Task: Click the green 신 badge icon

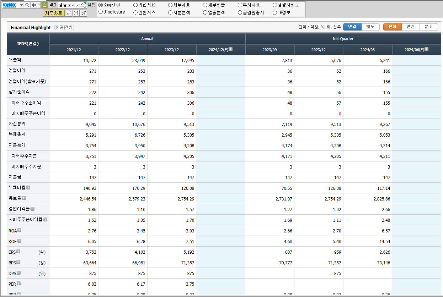Action: [44, 5]
